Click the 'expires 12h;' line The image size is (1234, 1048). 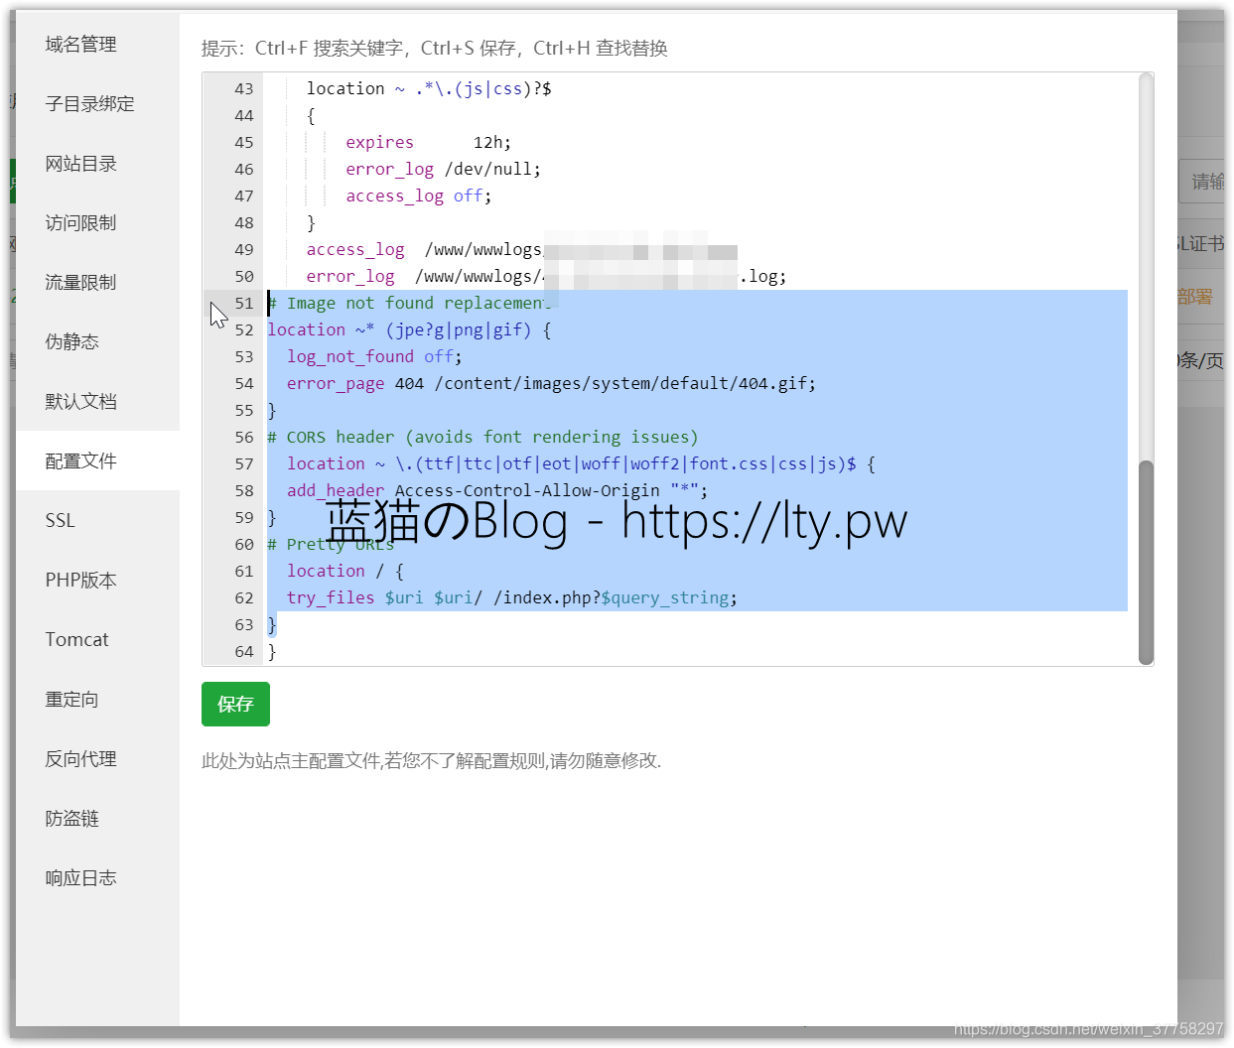(428, 142)
